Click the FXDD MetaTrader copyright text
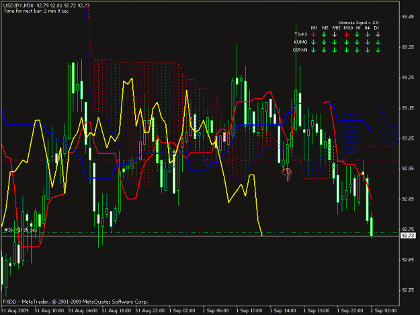 (x=75, y=302)
